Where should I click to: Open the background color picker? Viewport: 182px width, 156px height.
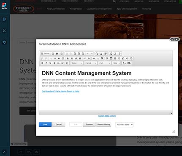[x=129, y=63]
